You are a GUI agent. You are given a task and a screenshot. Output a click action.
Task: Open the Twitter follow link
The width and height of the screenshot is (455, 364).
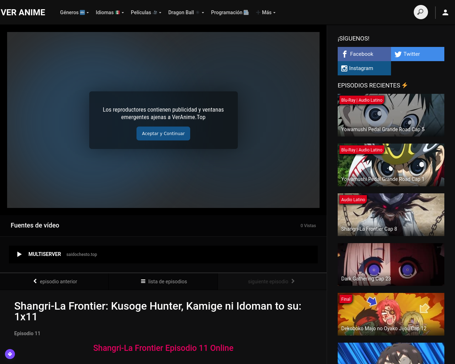pos(418,54)
